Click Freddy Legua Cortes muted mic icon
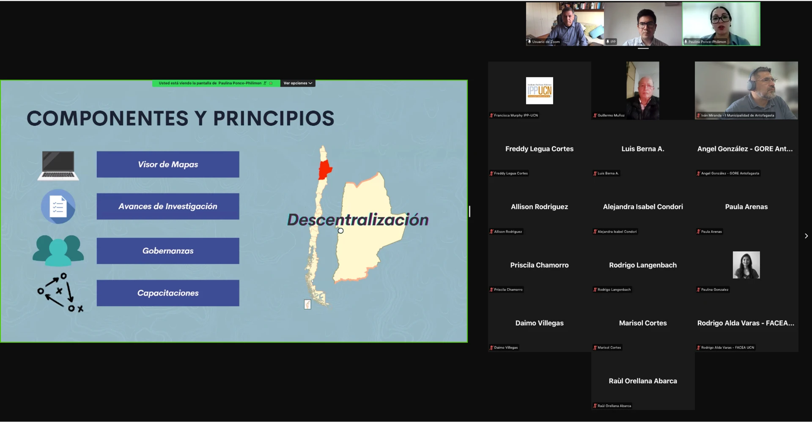The height and width of the screenshot is (422, 812). (491, 173)
